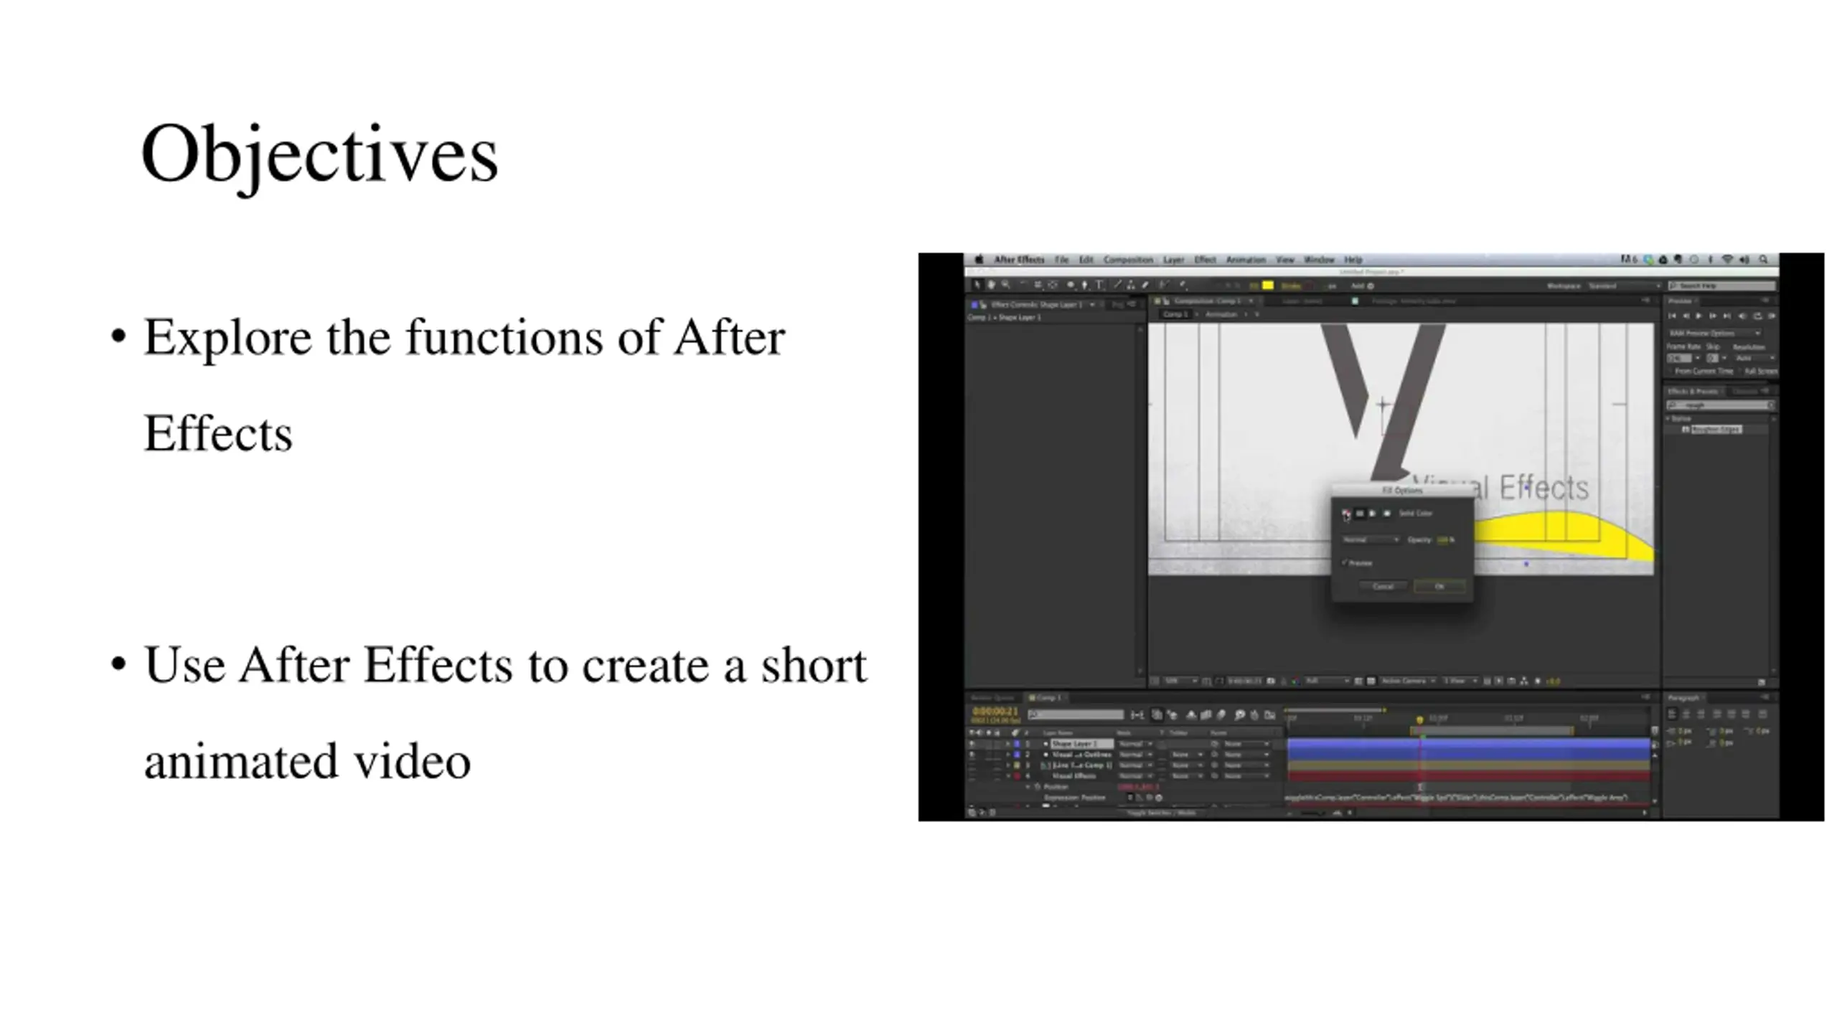This screenshot has width=1837, height=1033.
Task: Click OK in Fill Options dialog
Action: pos(1439,587)
